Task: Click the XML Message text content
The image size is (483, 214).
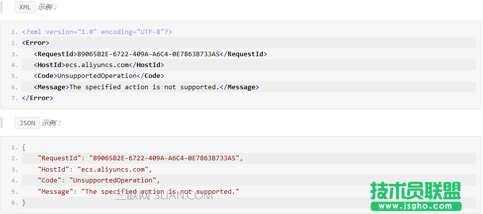Action: 144,87
